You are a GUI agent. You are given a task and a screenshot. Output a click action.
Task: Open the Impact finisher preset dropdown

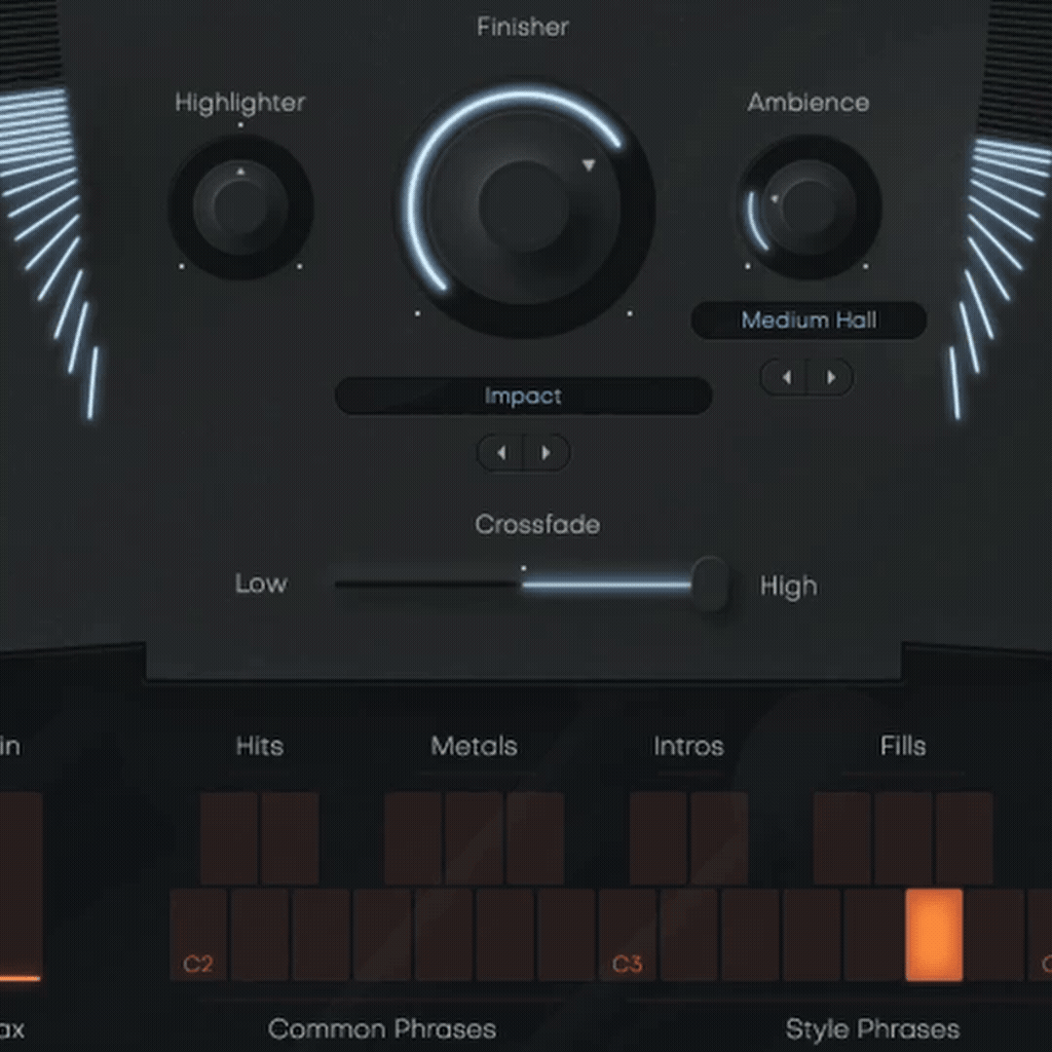click(523, 395)
